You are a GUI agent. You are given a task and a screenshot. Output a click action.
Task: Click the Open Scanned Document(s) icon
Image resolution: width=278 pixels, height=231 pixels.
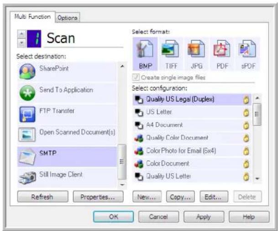coord(27,134)
